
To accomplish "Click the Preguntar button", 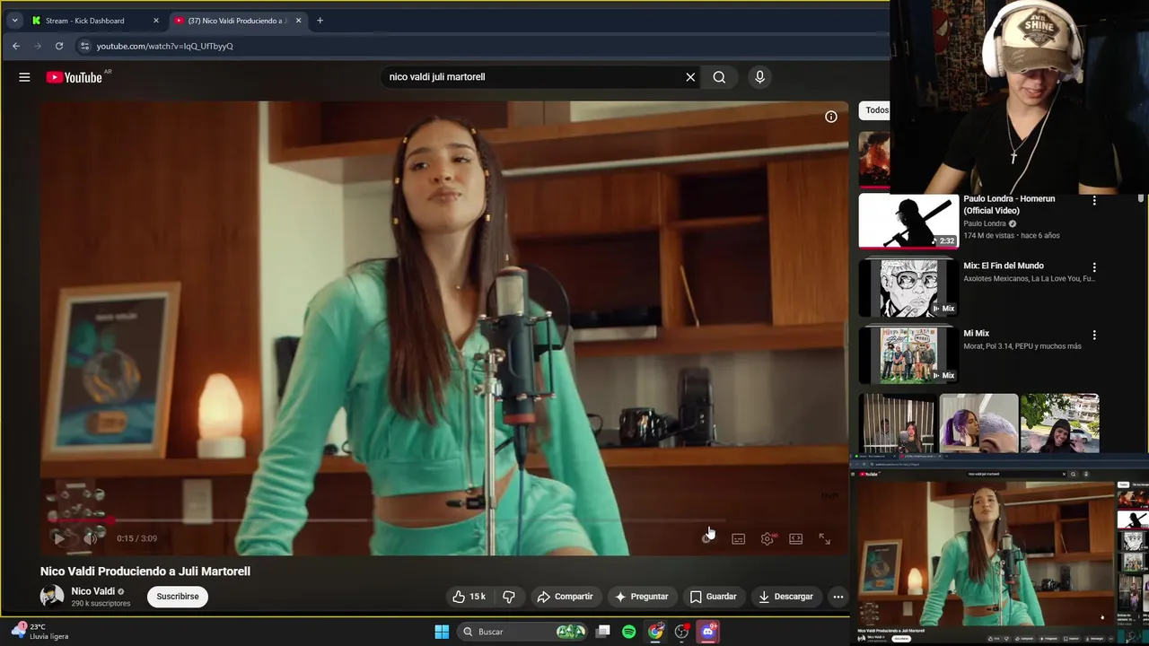I will pyautogui.click(x=641, y=597).
